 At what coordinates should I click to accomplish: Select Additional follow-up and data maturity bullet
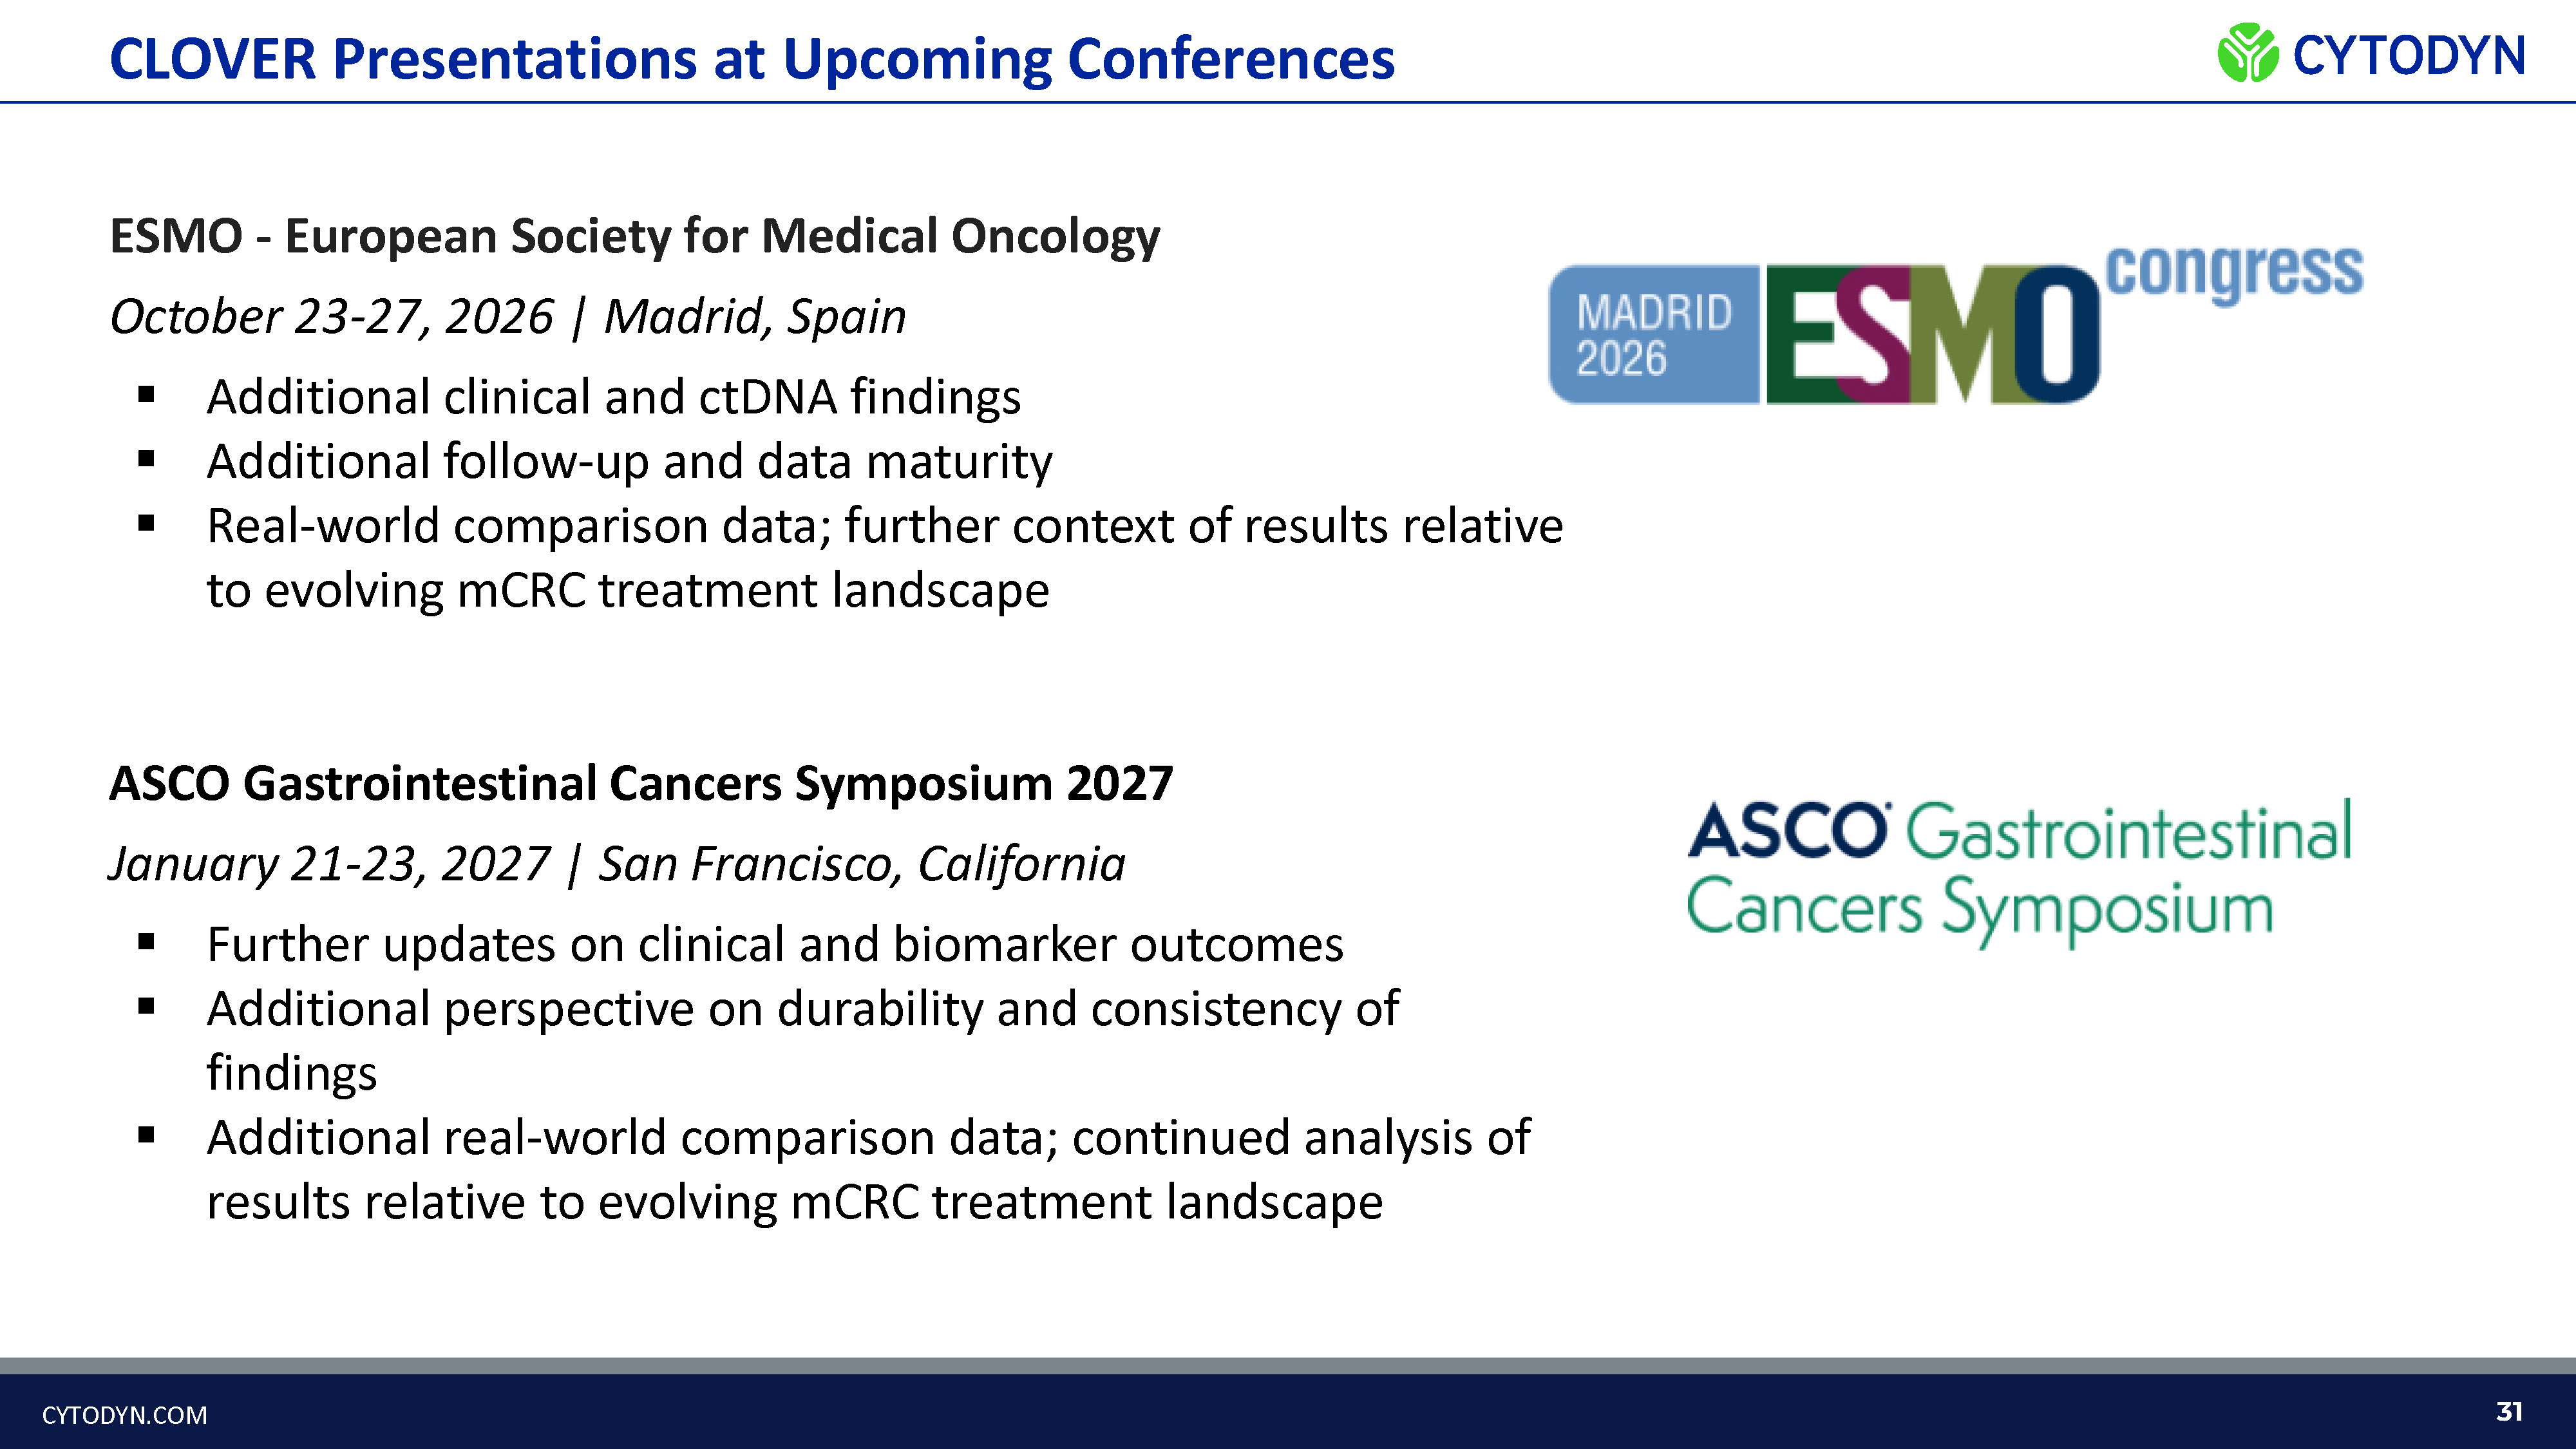[629, 462]
